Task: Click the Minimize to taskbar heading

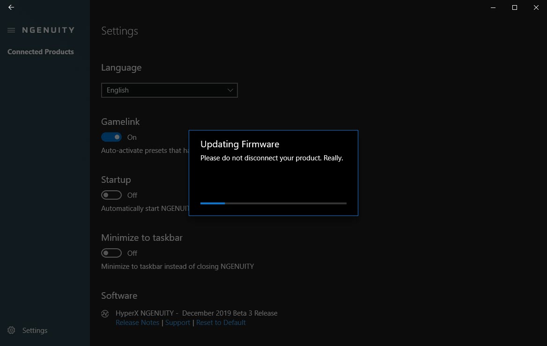Action: pyautogui.click(x=142, y=238)
